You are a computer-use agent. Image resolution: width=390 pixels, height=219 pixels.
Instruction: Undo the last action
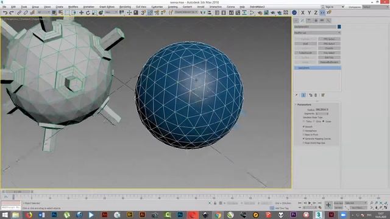coord(5,13)
